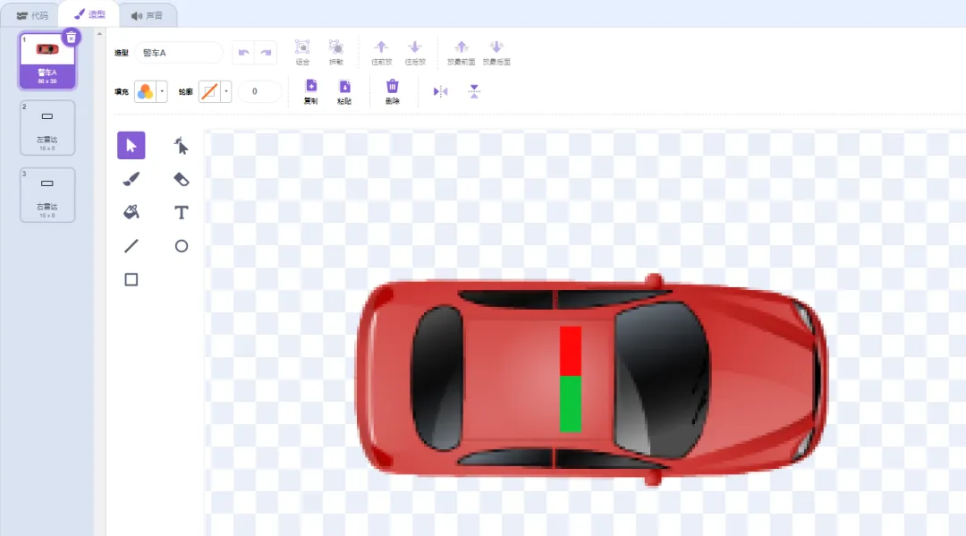Click the Fill color swatch
Screen dimensions: 966x536
pos(146,92)
